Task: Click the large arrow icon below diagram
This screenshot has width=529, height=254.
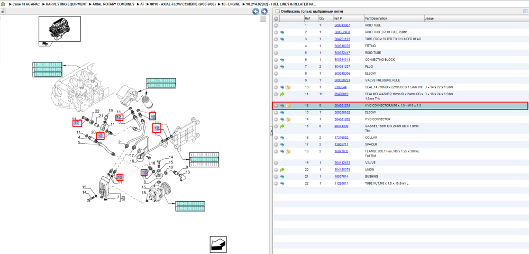Action: 218,244
